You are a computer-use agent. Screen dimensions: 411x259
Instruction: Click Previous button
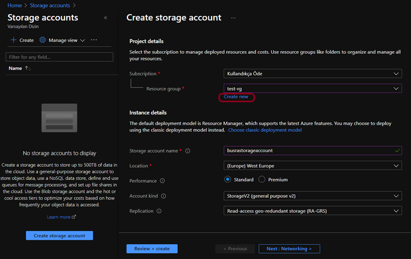(x=235, y=248)
